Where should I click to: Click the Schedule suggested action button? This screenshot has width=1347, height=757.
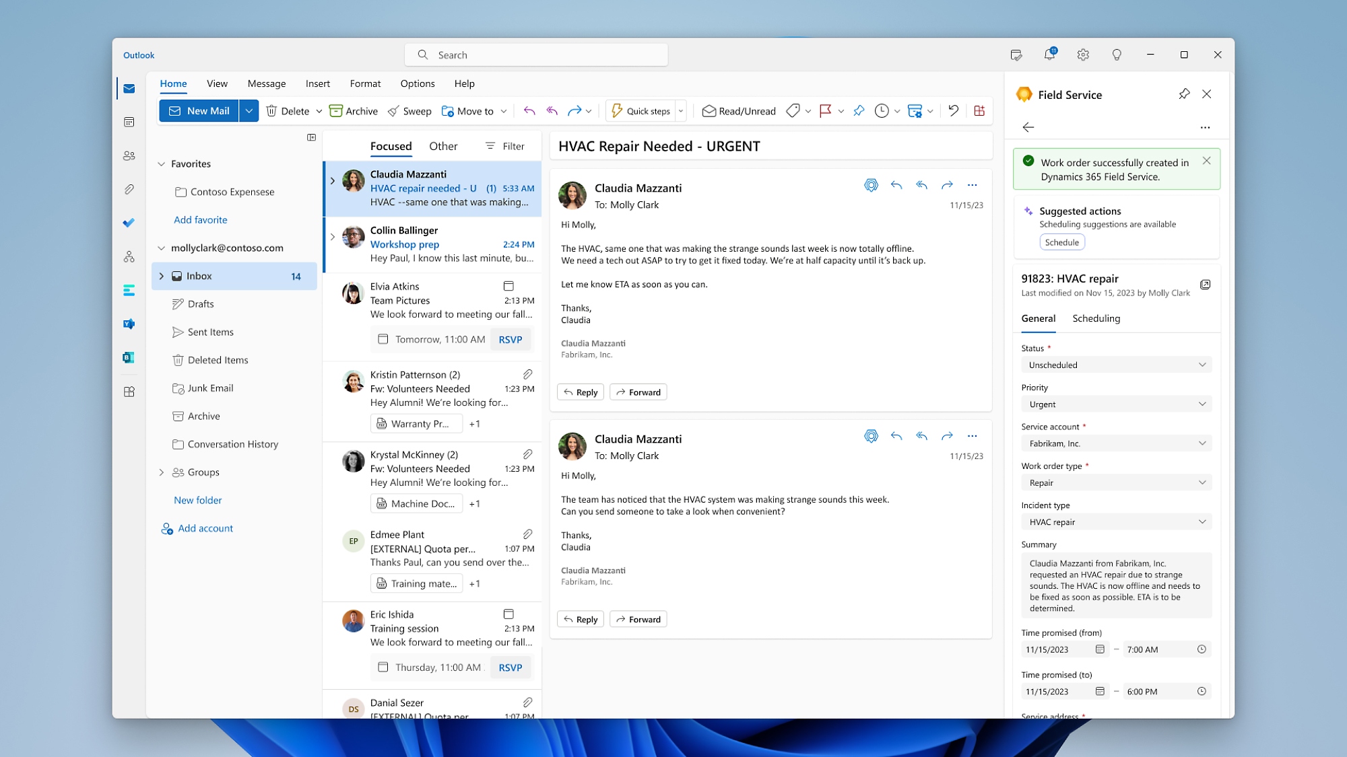1061,242
